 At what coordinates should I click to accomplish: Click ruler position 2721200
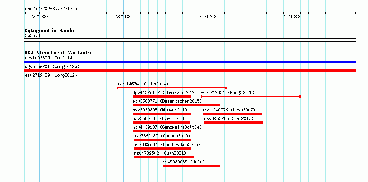[207, 17]
